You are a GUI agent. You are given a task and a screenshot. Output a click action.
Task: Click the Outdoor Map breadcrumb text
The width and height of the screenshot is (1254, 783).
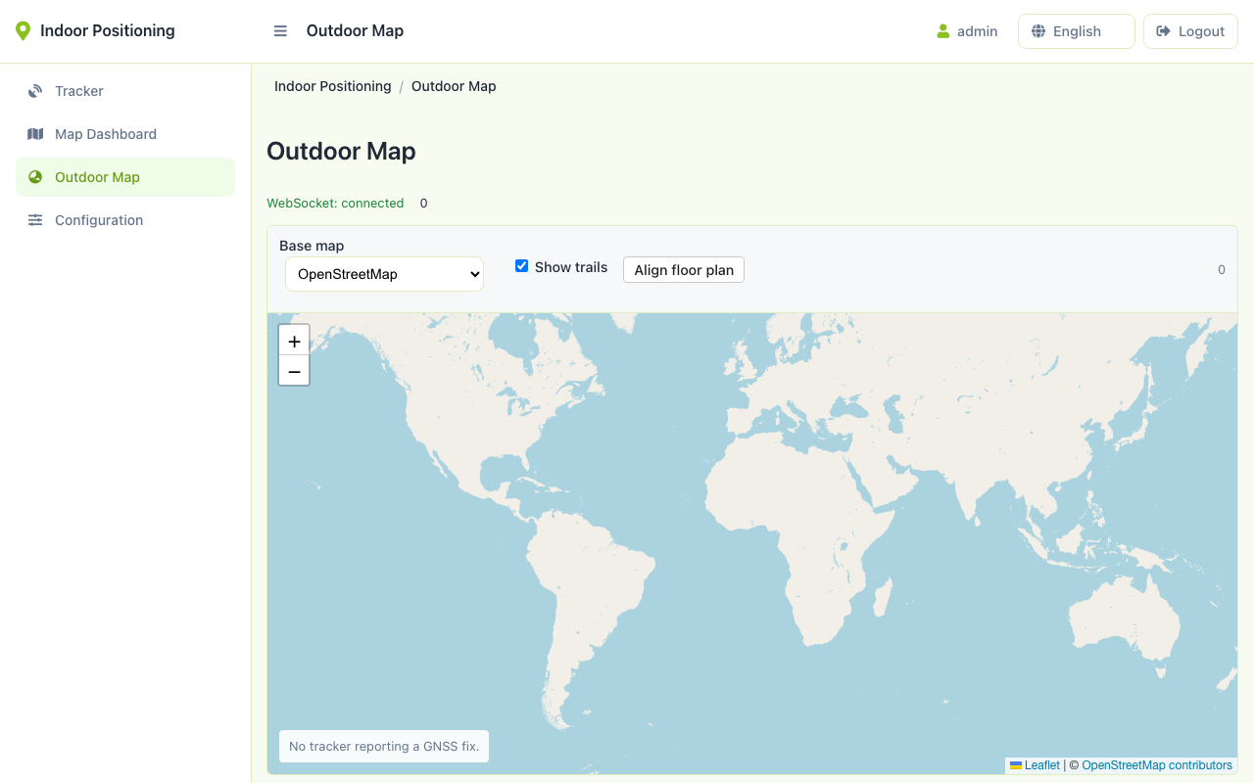[454, 86]
